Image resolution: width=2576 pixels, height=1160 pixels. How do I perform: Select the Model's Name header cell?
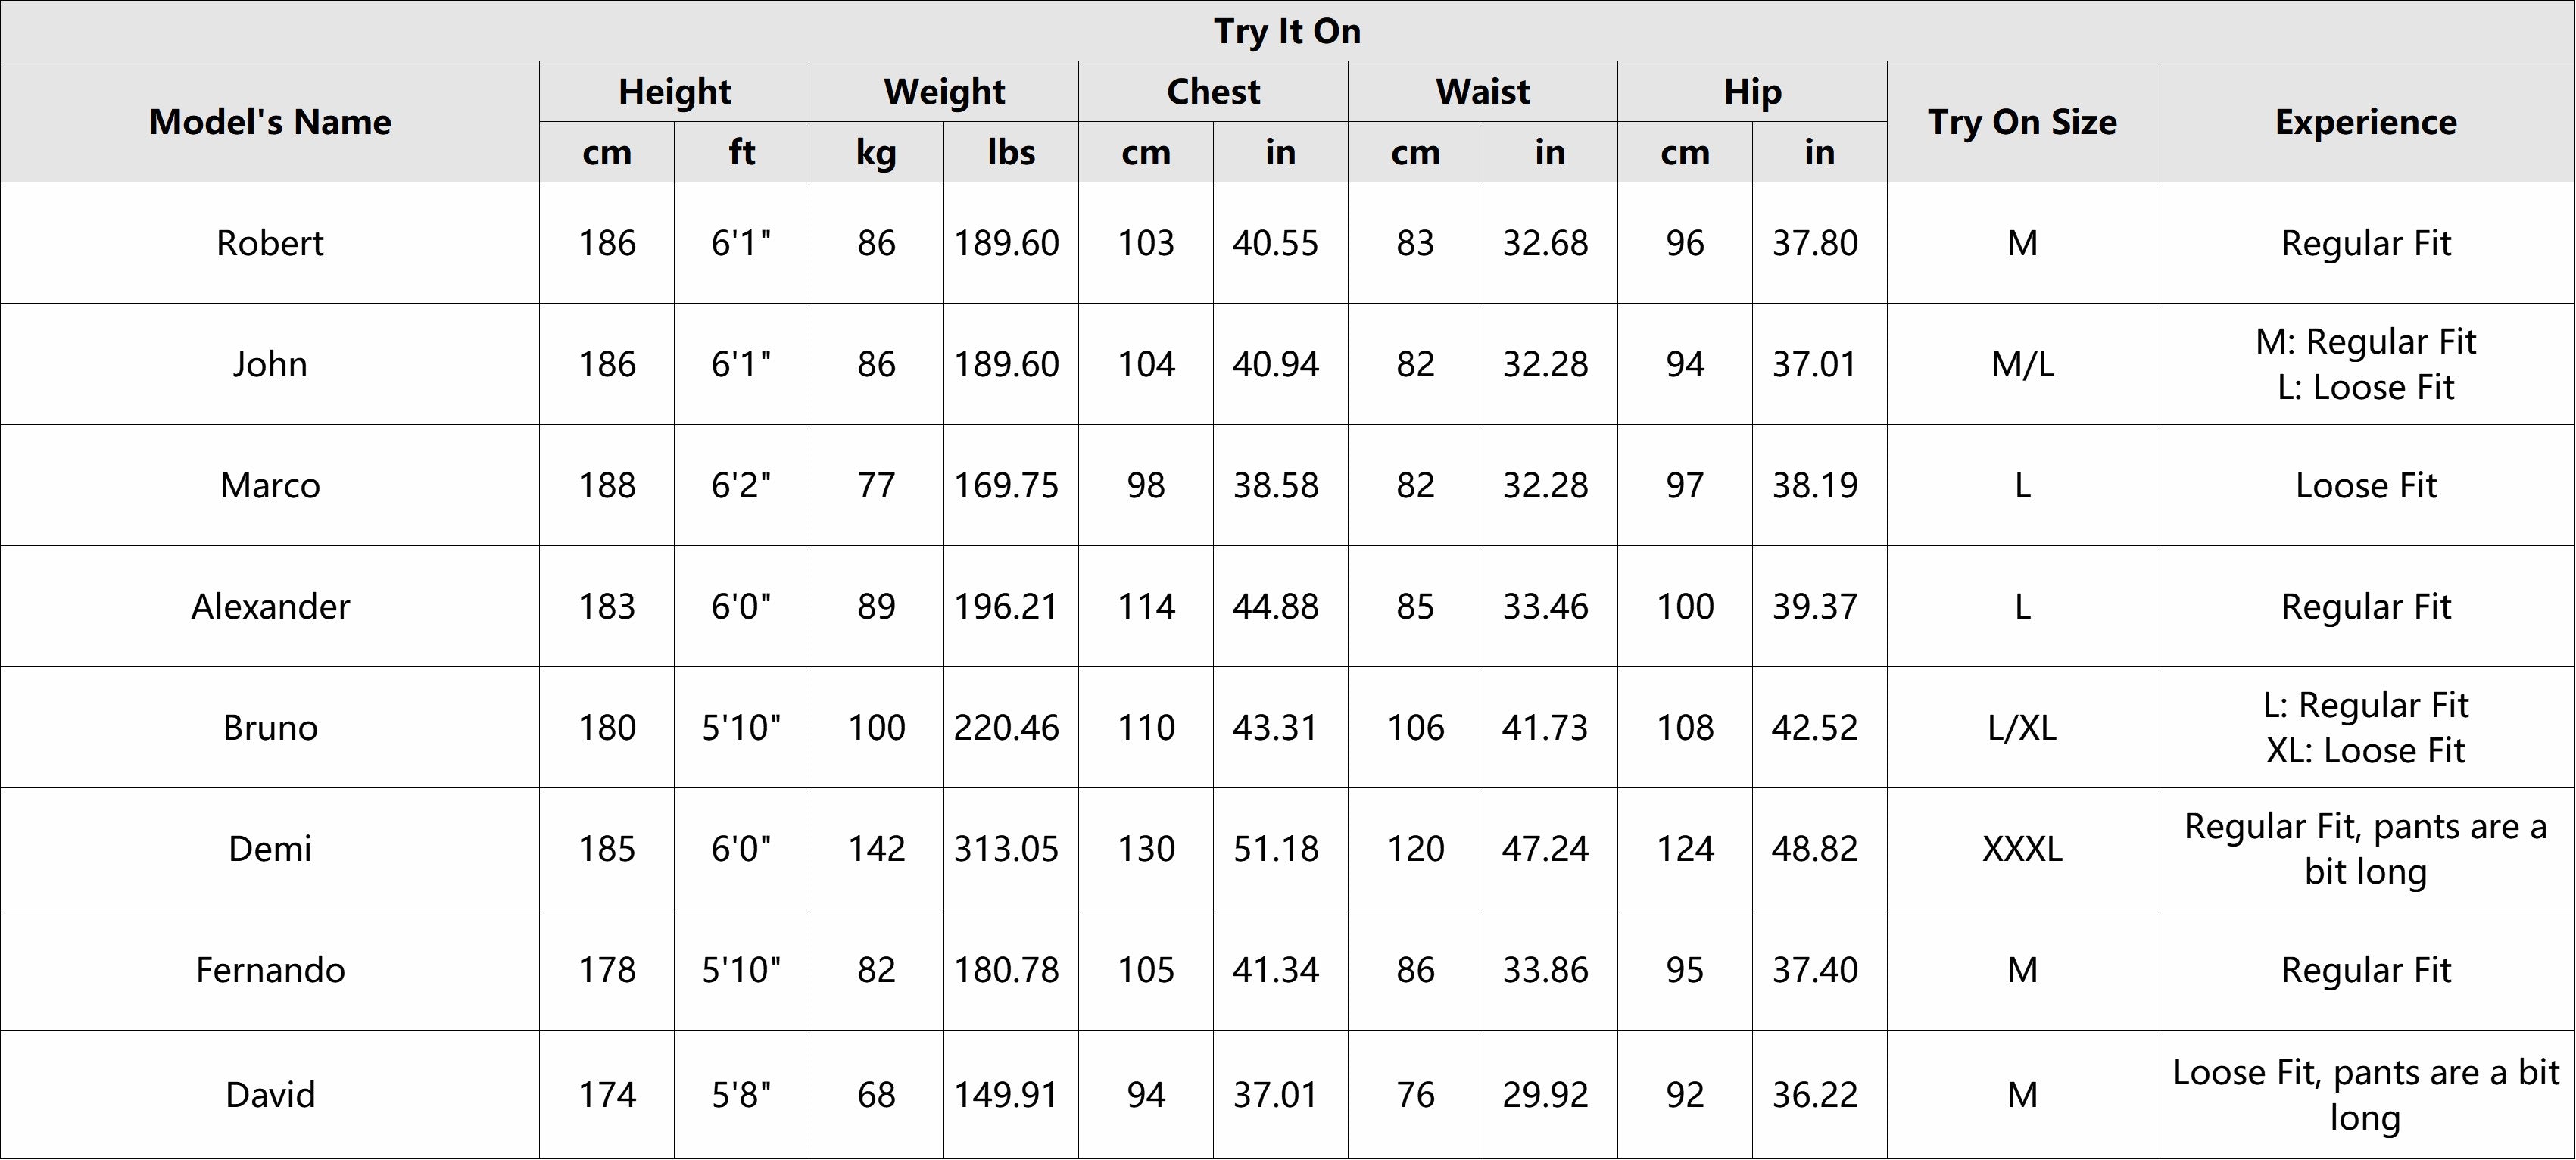270,122
